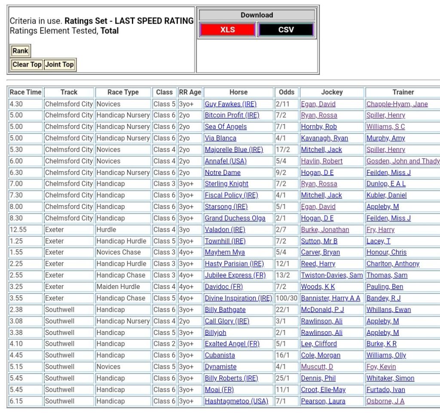
Task: Open horse Divine Inspiration (IRE)
Action: (238, 298)
